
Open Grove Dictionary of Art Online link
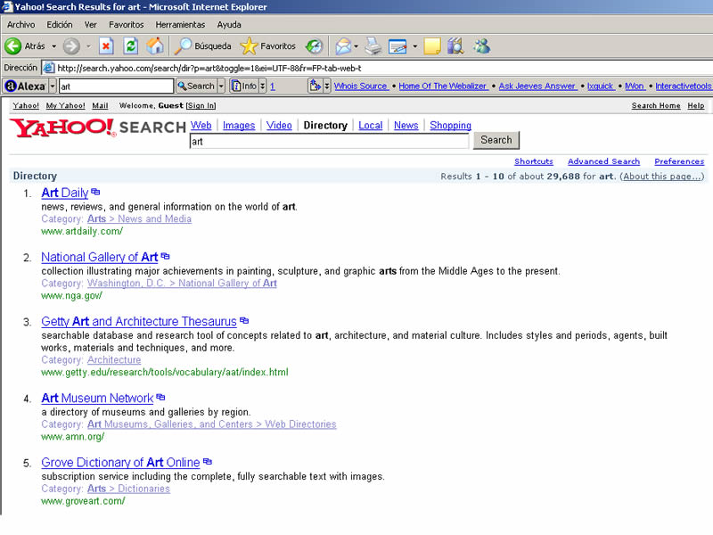point(120,462)
